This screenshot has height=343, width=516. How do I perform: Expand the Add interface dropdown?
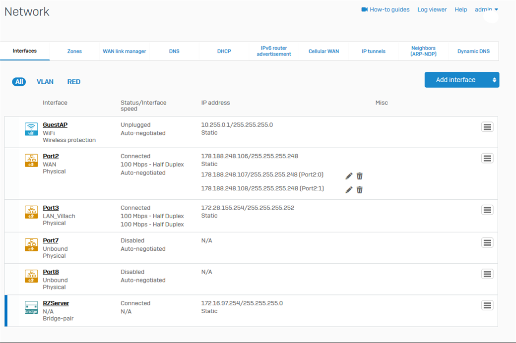tap(494, 80)
